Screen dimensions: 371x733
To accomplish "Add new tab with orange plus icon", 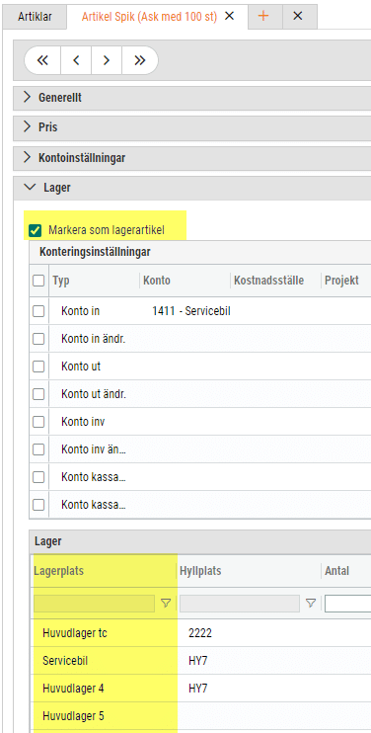I will (x=263, y=17).
